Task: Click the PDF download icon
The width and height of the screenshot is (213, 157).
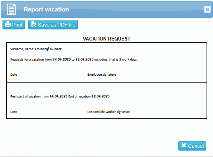Action: point(34,24)
